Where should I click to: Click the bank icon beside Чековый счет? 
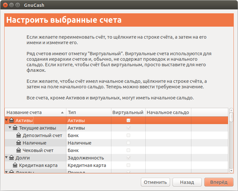[19, 150]
